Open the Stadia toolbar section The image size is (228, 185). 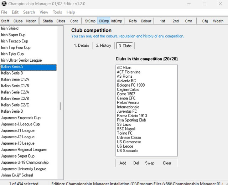coord(48,21)
